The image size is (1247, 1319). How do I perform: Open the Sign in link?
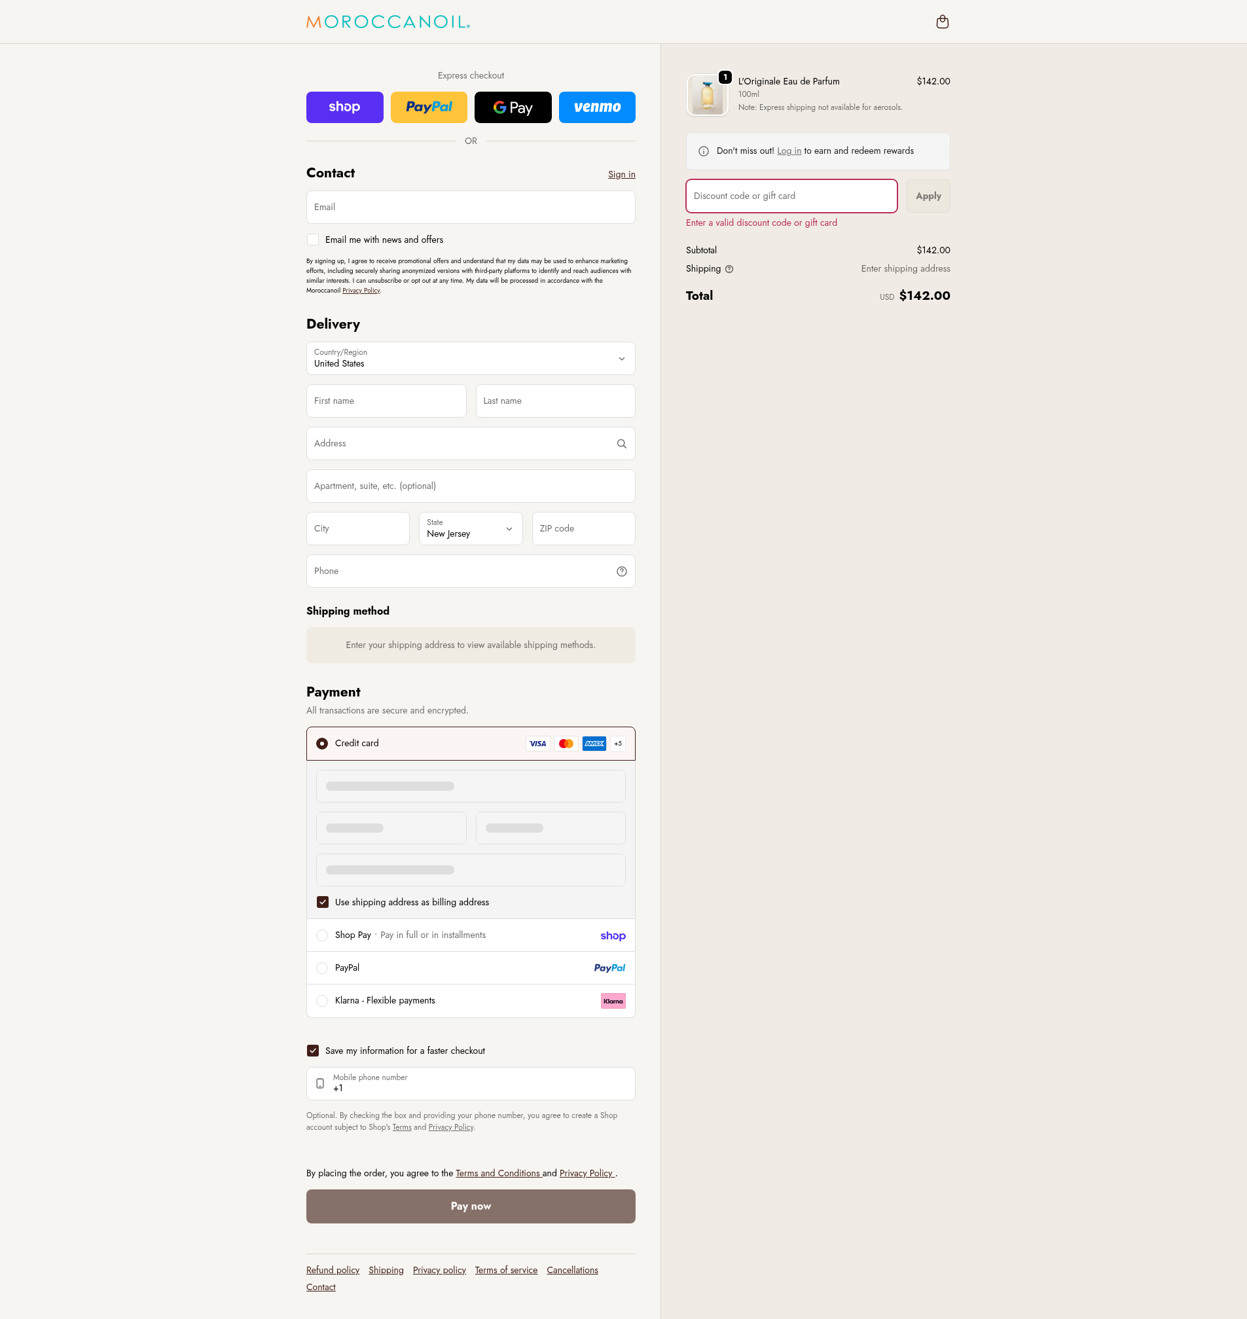point(621,174)
